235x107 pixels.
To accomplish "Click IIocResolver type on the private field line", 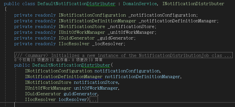I will pos(74,44).
